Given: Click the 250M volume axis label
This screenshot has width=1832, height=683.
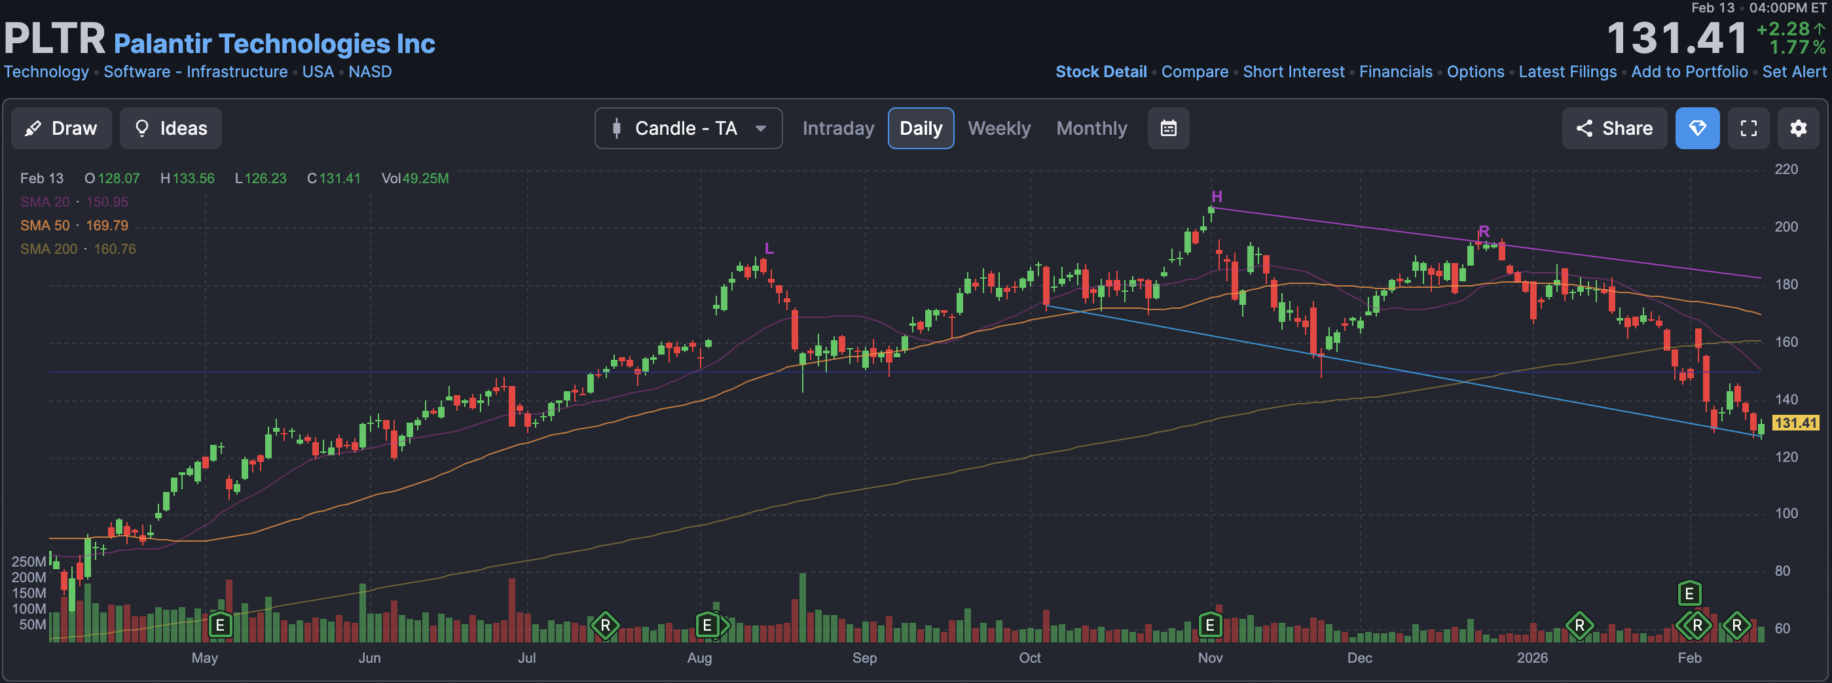Looking at the screenshot, I should (x=28, y=561).
